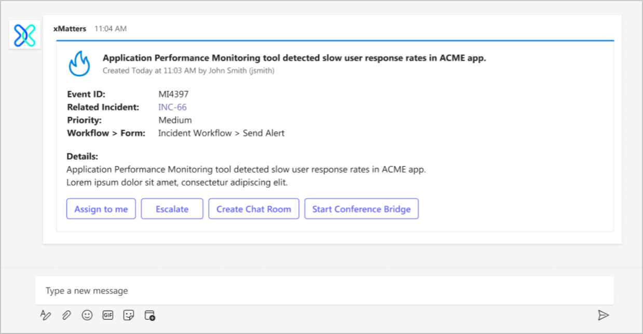
Task: Click the xMatters bot avatar
Action: pyautogui.click(x=24, y=34)
